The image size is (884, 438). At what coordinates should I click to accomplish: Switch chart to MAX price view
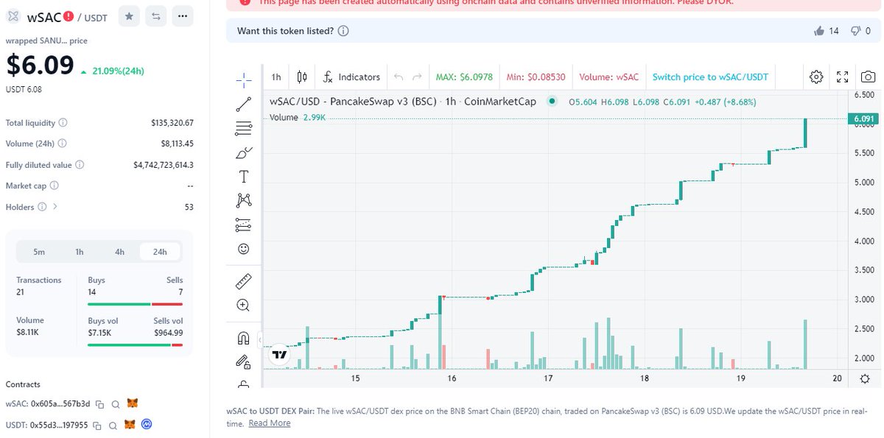click(x=464, y=77)
